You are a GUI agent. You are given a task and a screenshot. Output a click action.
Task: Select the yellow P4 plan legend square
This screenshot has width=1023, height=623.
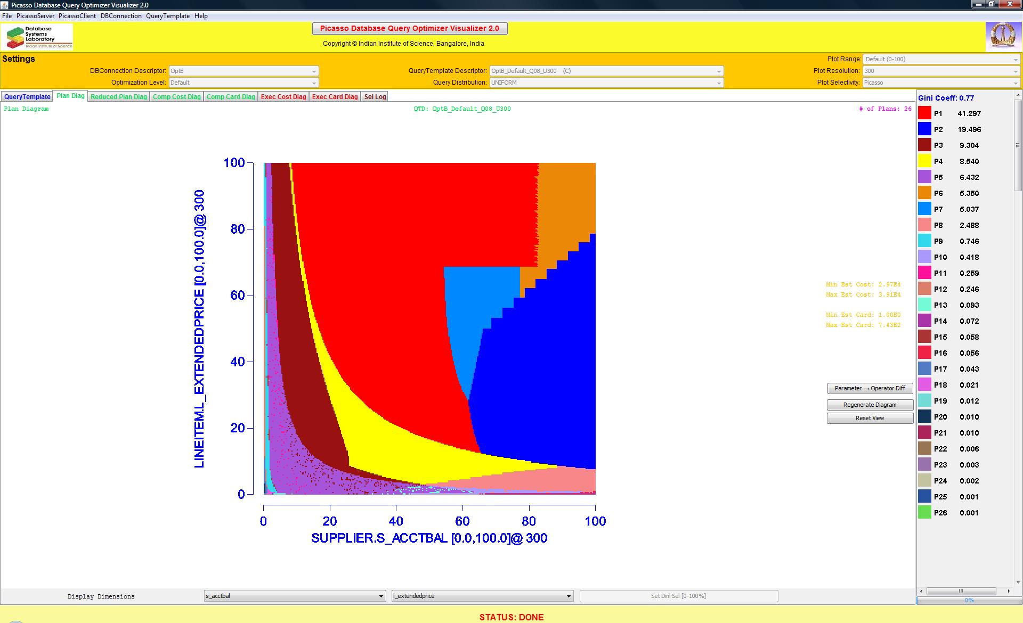(924, 161)
